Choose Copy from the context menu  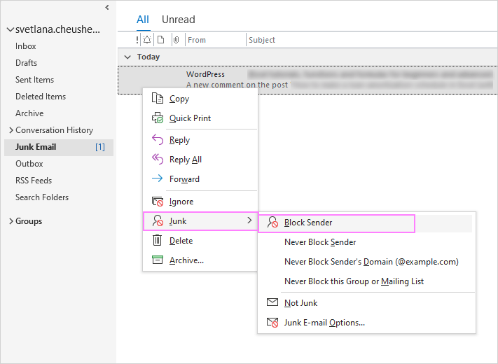click(200, 99)
